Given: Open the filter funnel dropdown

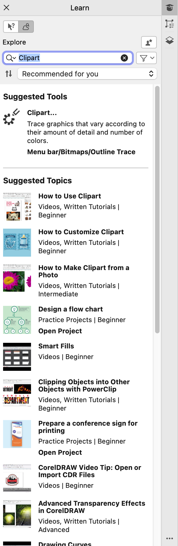Looking at the screenshot, I should (x=146, y=58).
